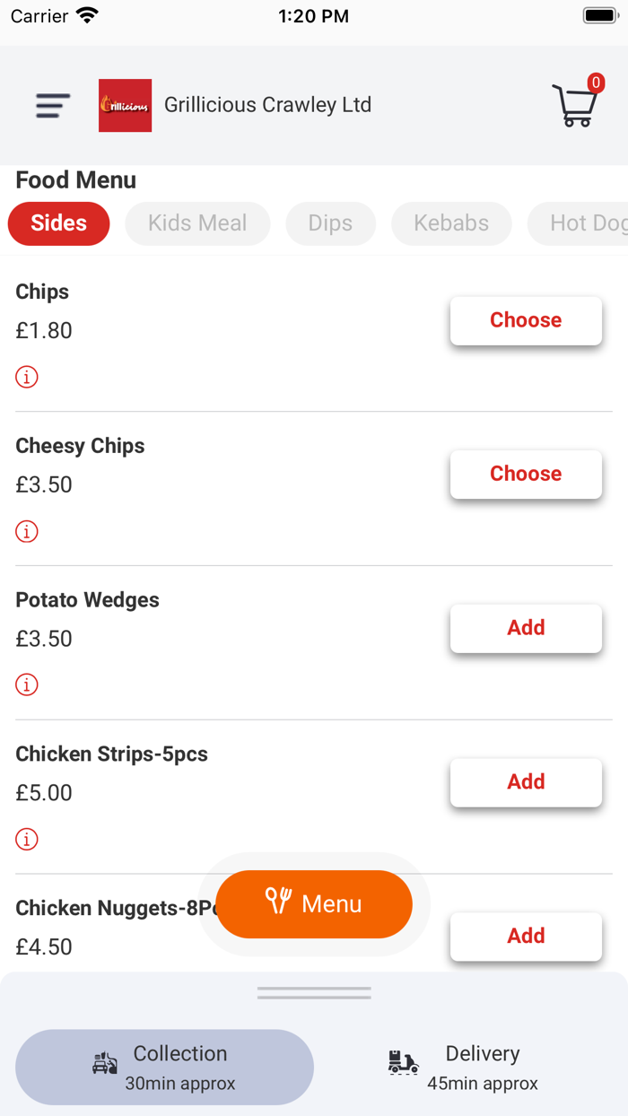The width and height of the screenshot is (628, 1116).
Task: Select Collection pickup option
Action: click(x=164, y=1067)
